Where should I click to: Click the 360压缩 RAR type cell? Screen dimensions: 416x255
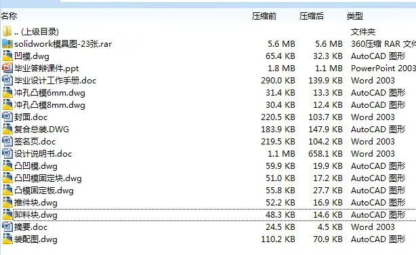click(383, 44)
